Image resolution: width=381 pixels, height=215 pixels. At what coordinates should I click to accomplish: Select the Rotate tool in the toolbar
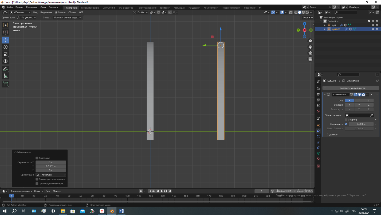click(6, 47)
